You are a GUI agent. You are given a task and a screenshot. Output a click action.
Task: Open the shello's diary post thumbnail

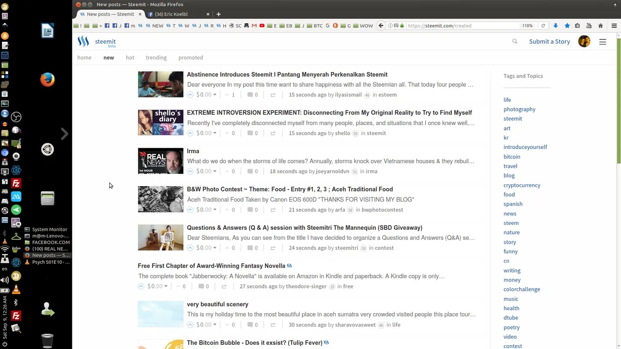click(x=161, y=122)
